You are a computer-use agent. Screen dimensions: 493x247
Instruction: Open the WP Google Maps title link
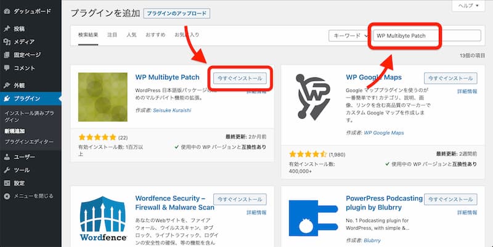point(374,77)
